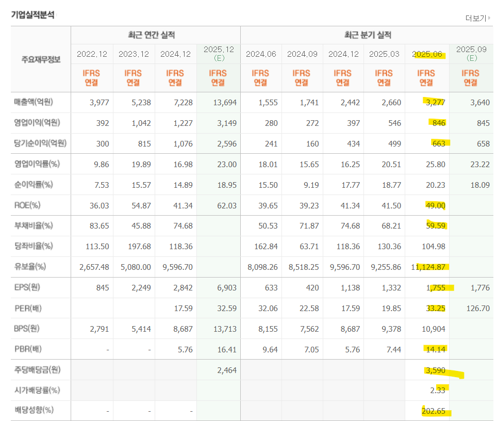
Task: Click the 2024.12 annual reserve ratio 9,596.70
Action: (177, 267)
